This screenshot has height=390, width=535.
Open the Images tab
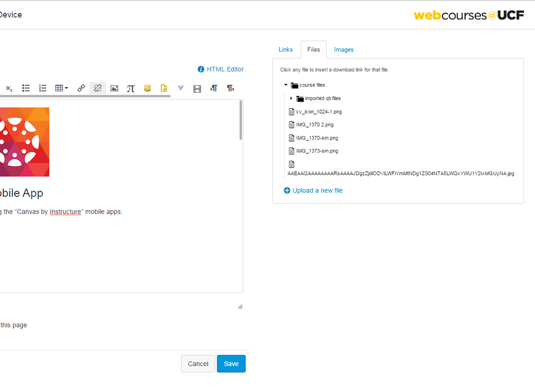(x=344, y=49)
